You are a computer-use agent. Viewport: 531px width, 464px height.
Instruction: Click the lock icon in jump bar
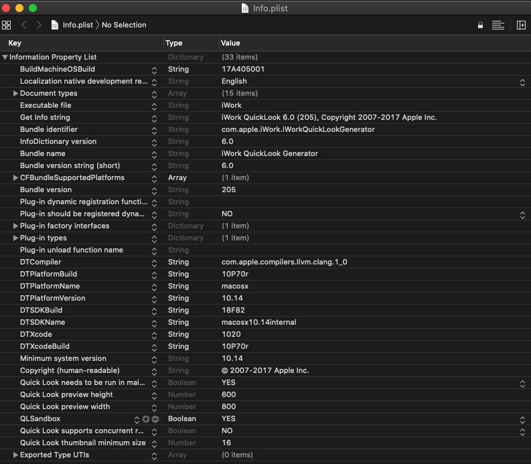[480, 25]
